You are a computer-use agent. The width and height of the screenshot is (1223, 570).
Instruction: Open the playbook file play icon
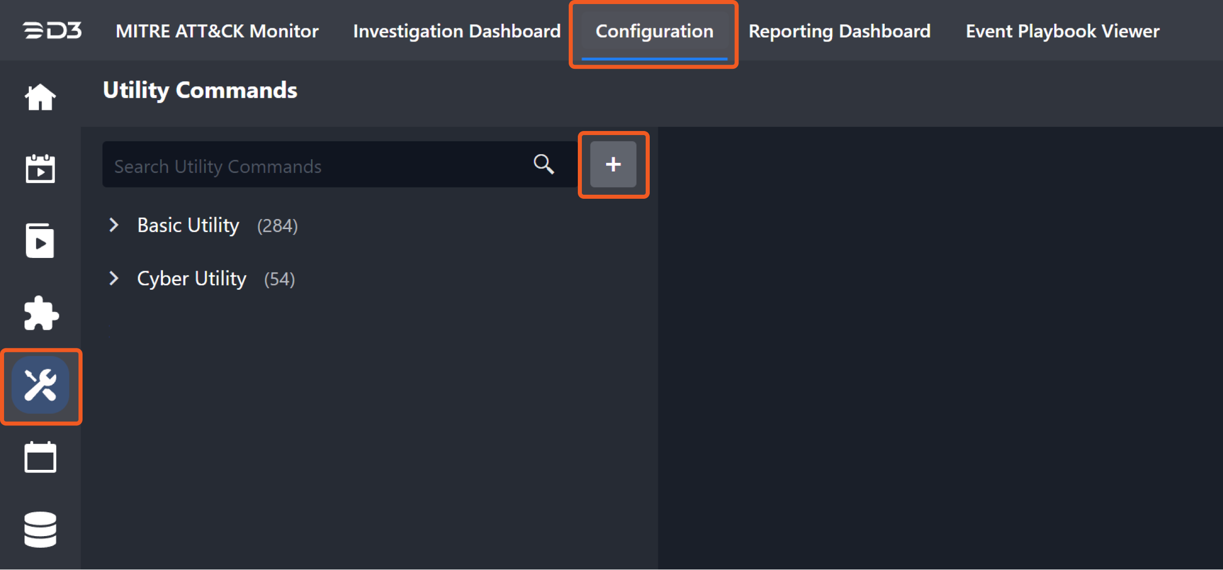pos(40,241)
